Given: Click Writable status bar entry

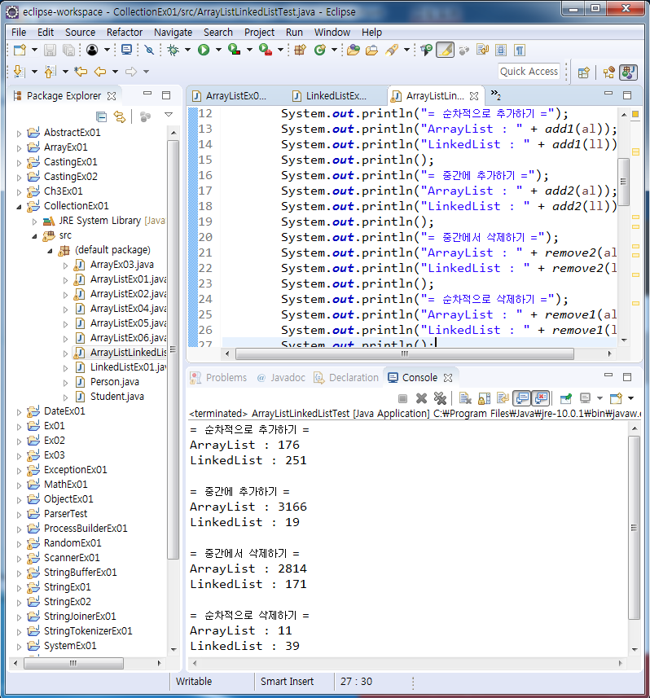Looking at the screenshot, I should point(194,681).
